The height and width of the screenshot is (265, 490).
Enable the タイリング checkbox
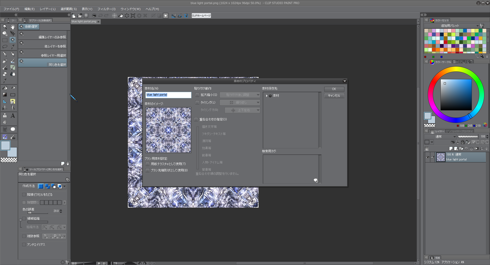(x=197, y=103)
